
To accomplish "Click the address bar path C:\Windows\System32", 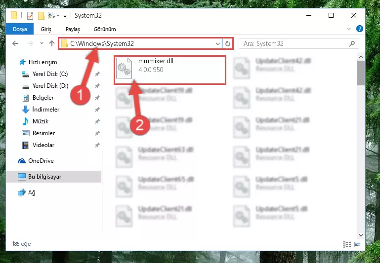I will [x=102, y=43].
